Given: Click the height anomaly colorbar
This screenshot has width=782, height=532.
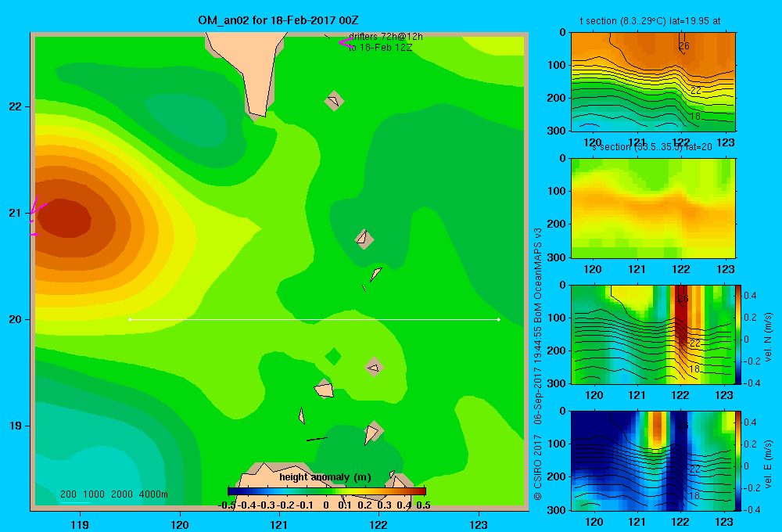Looking at the screenshot, I should click(327, 491).
